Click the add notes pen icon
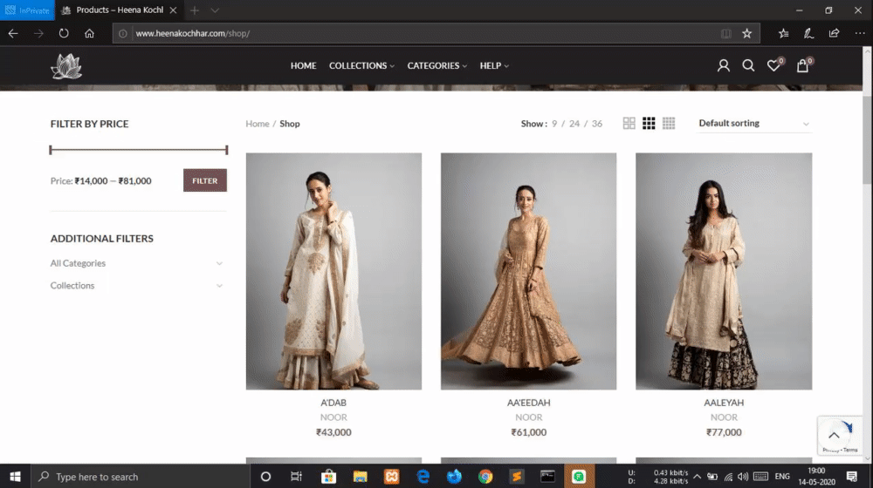873x488 pixels. point(809,33)
